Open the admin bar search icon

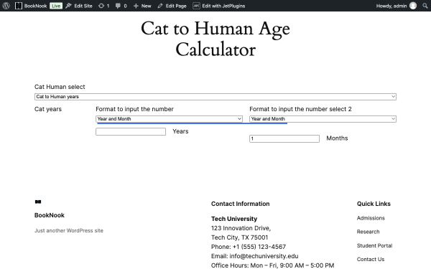point(425,6)
